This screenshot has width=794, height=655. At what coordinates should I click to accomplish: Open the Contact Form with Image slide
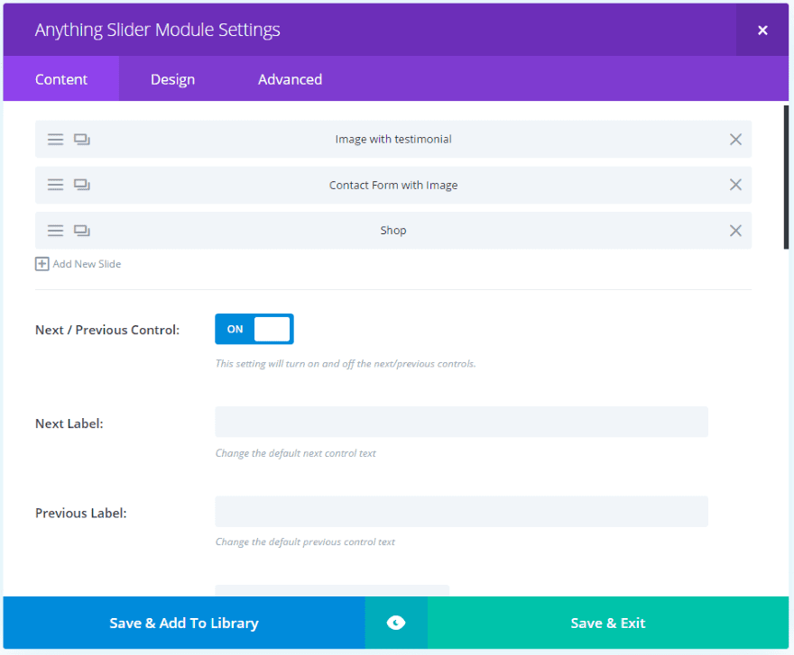393,185
